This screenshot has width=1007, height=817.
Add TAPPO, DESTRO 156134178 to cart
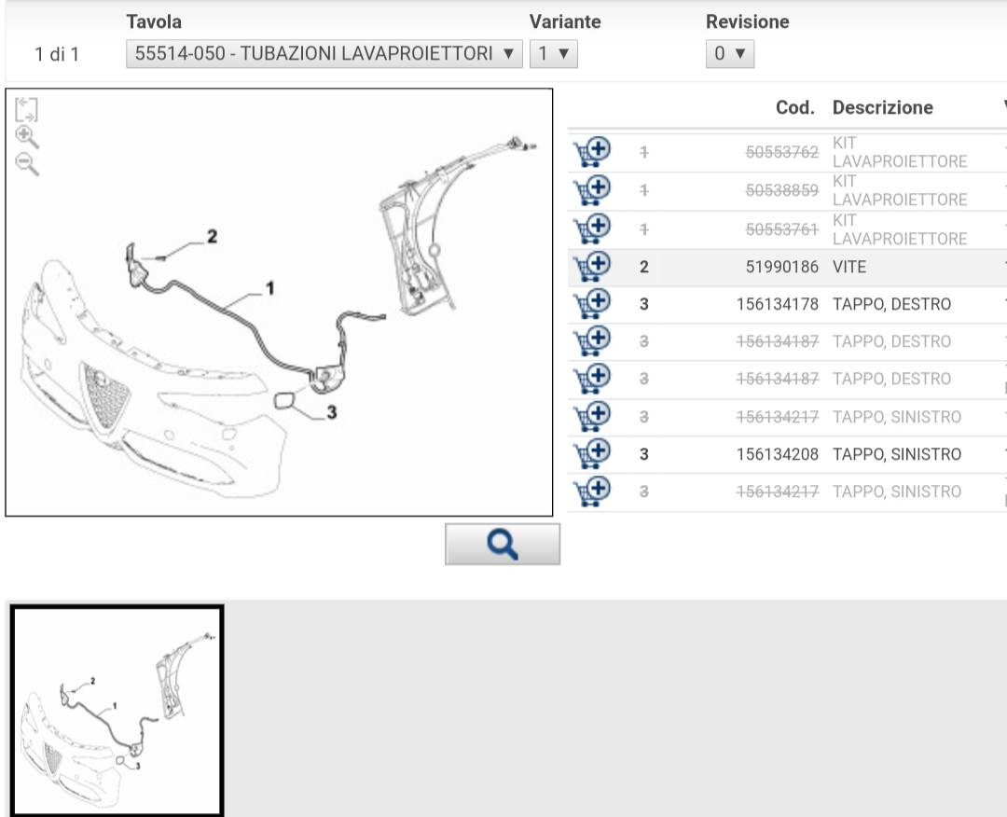[x=591, y=304]
